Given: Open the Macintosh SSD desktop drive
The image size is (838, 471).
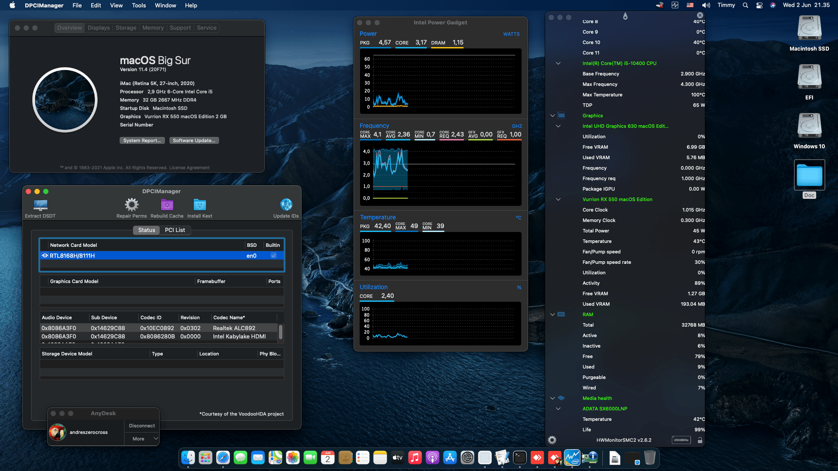Looking at the screenshot, I should (x=809, y=28).
